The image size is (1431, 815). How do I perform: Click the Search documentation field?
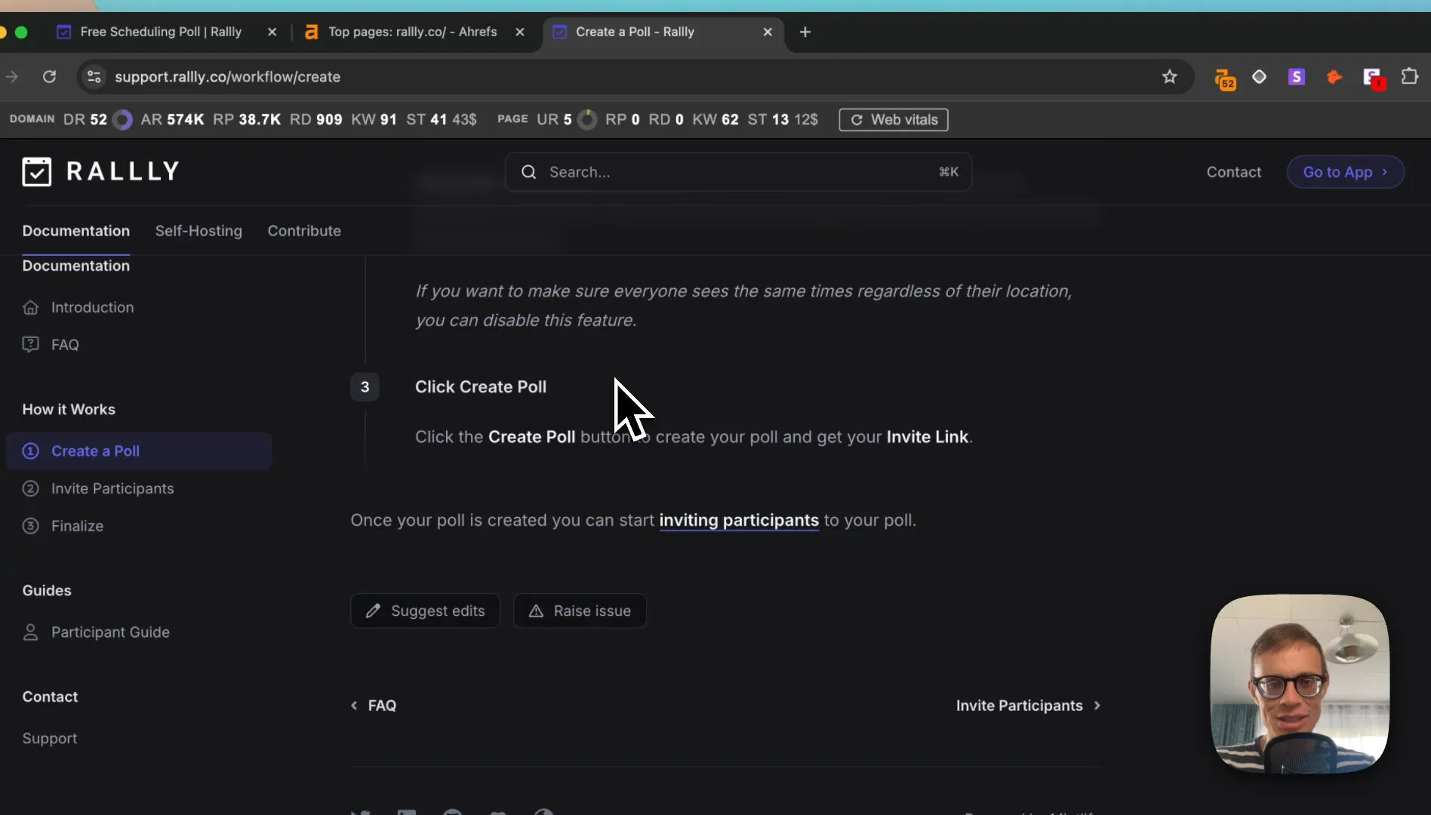(x=738, y=172)
